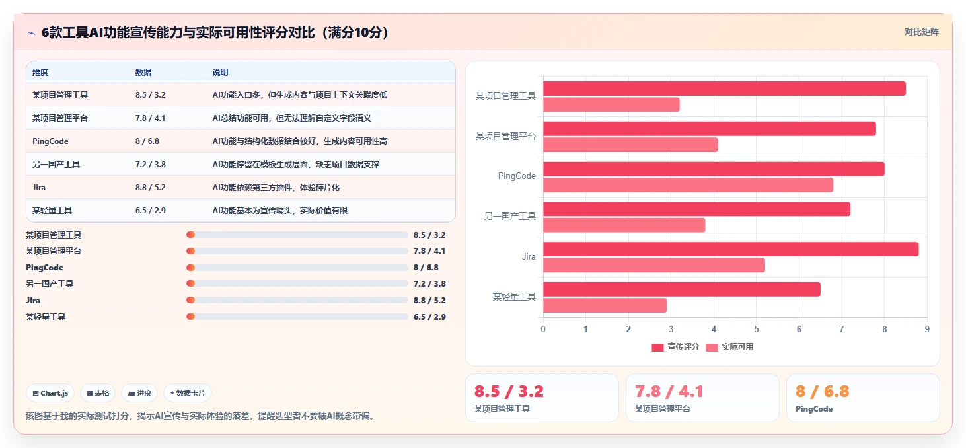Click the Jira progress bar
The image size is (966, 448).
[x=297, y=300]
